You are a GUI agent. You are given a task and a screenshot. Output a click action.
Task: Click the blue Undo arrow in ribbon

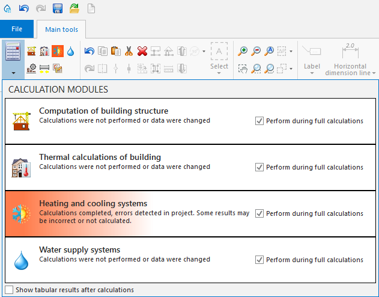(x=89, y=51)
